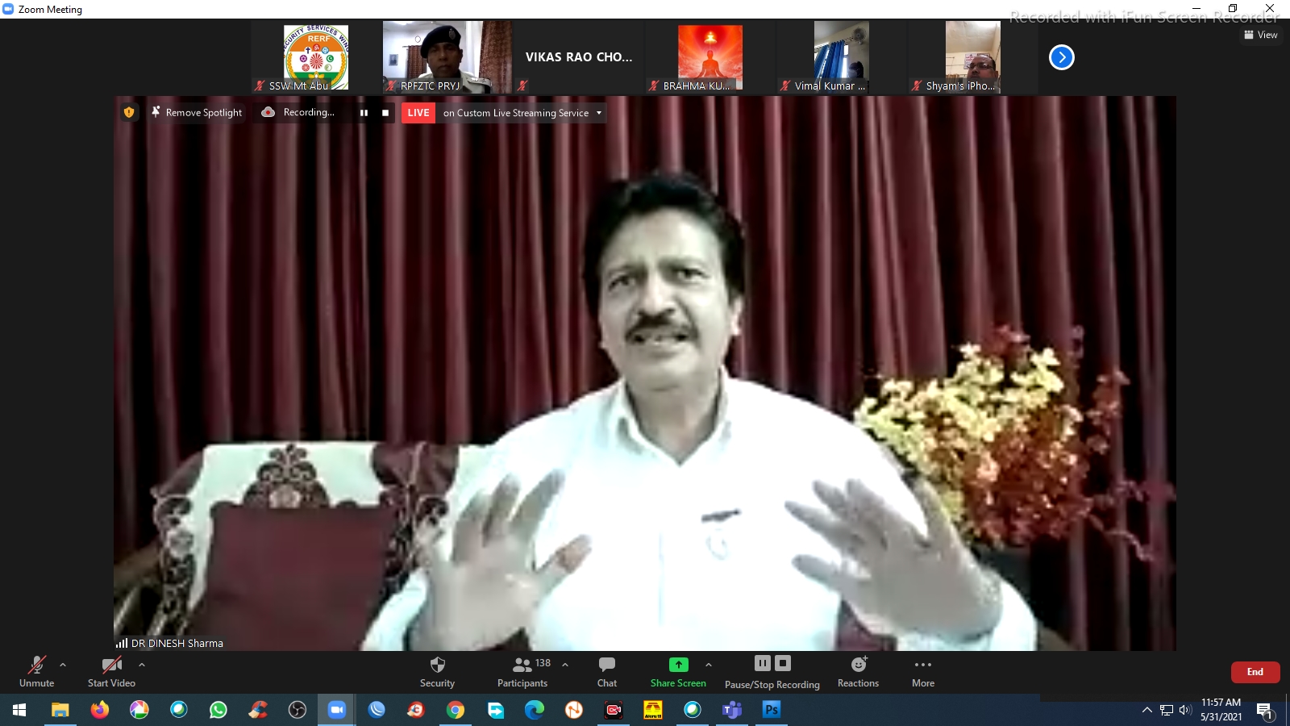Open the Custom Live Streaming Service dropdown
Viewport: 1290px width, 726px height.
[598, 113]
